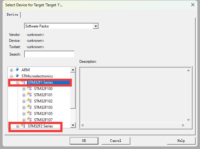This screenshot has width=200, height=149.
Task: Select the STM32F107 tree label
Action: [43, 120]
